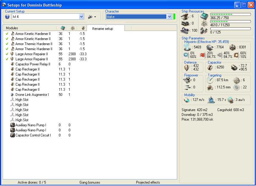256x186 pixels.
Task: Sort by the capacitor usage column header icon
Action: tap(83, 28)
